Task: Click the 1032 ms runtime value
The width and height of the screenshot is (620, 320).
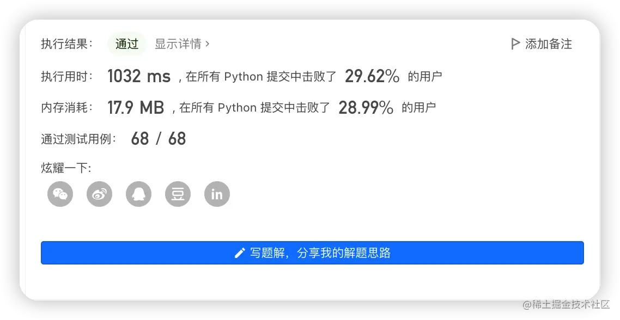Action: [139, 76]
